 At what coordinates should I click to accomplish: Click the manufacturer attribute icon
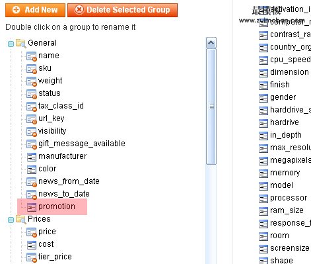coord(32,157)
